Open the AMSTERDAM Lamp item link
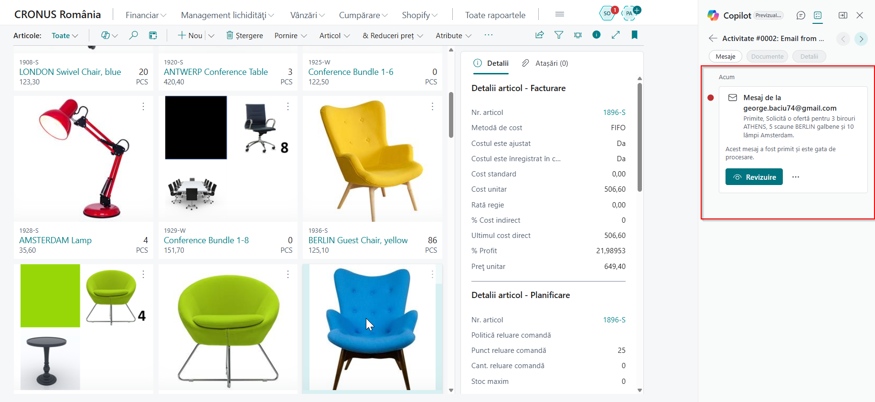 (x=55, y=240)
